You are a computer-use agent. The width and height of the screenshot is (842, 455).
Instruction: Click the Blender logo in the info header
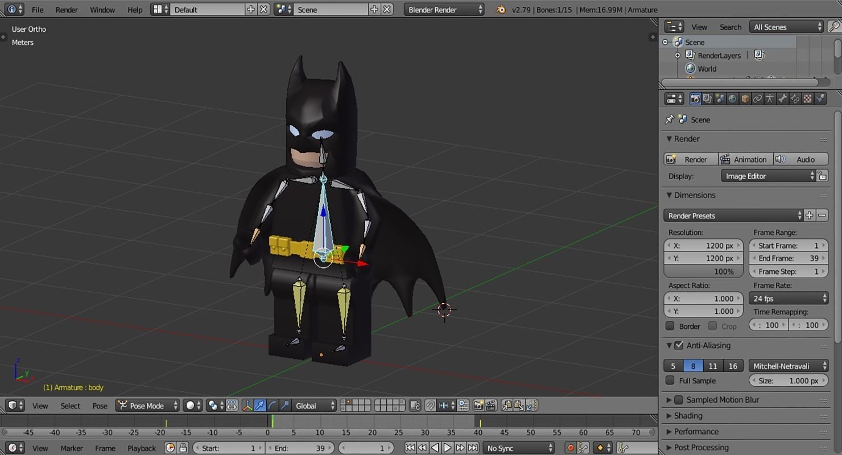click(501, 10)
